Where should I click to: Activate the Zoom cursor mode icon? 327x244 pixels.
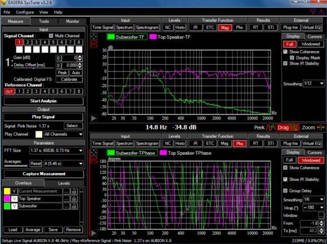(321, 127)
